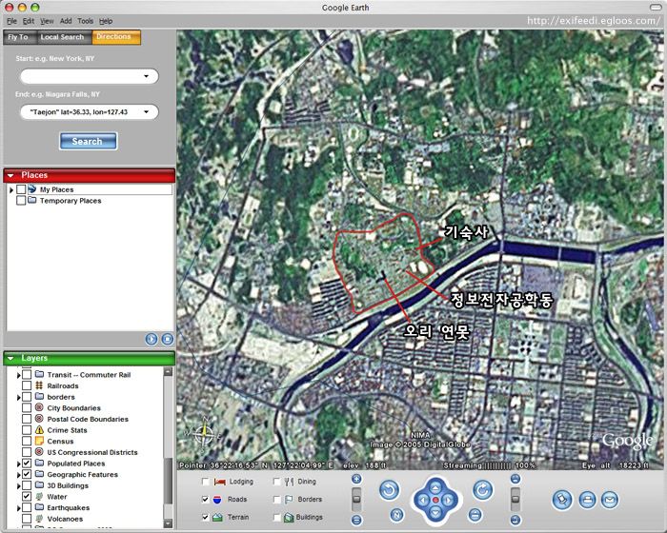667x533 pixels.
Task: Click the play tour button in Places
Action: [152, 339]
